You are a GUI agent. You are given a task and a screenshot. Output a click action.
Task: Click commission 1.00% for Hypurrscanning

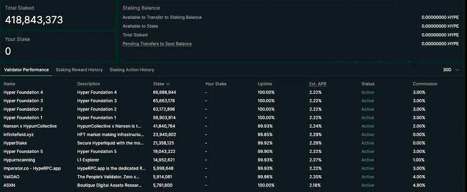pos(419,160)
